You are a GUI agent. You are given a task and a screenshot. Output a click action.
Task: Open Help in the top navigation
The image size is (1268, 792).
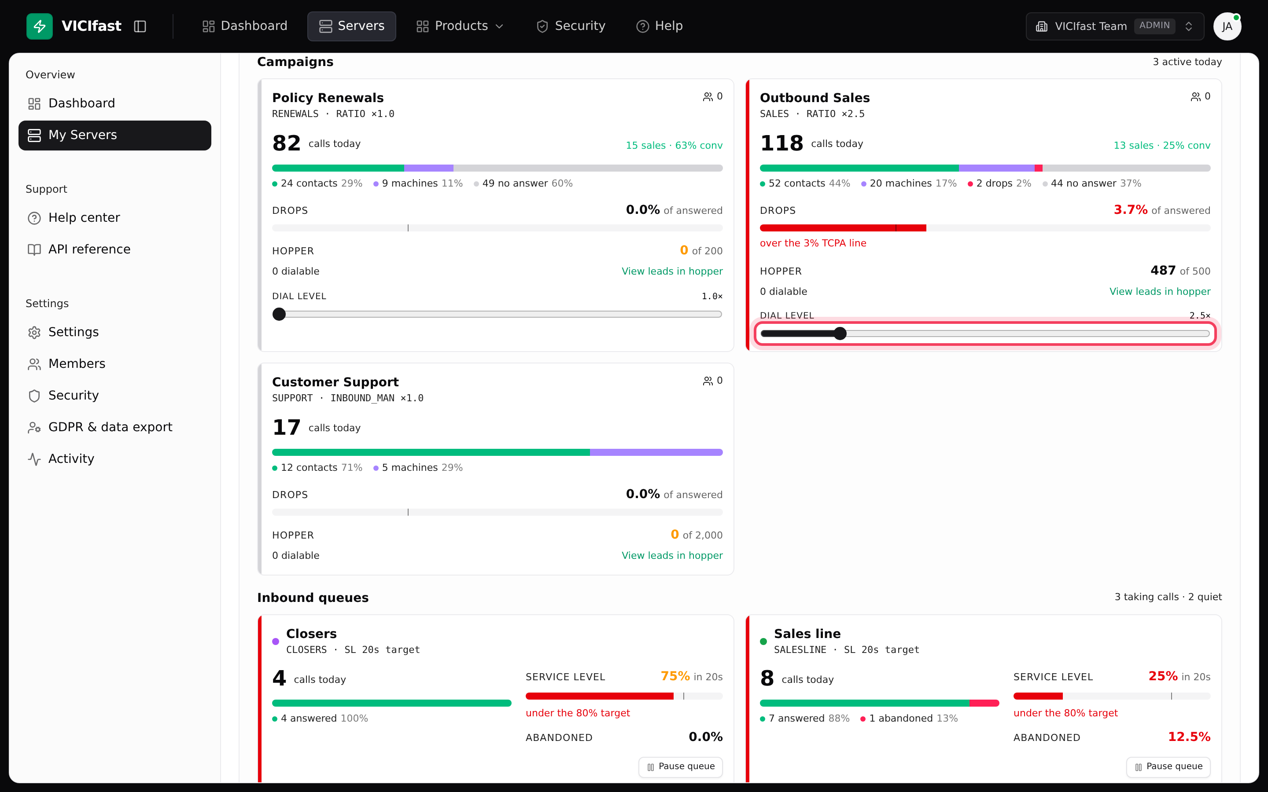pos(659,26)
